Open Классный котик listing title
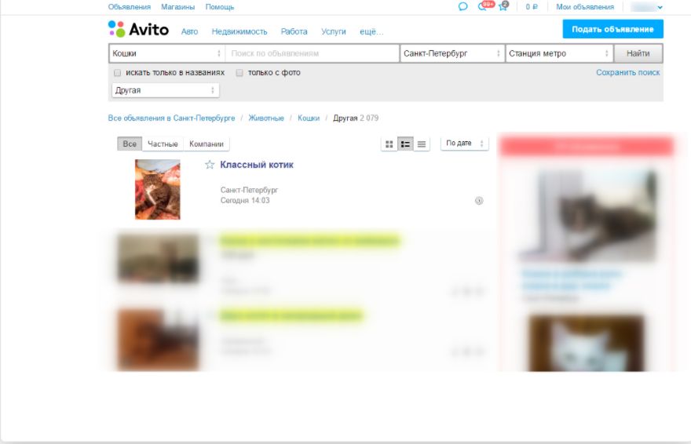Viewport: 691px width, 444px height. [x=257, y=165]
